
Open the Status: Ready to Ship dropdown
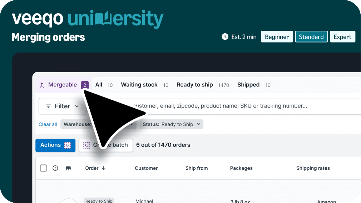click(x=172, y=124)
